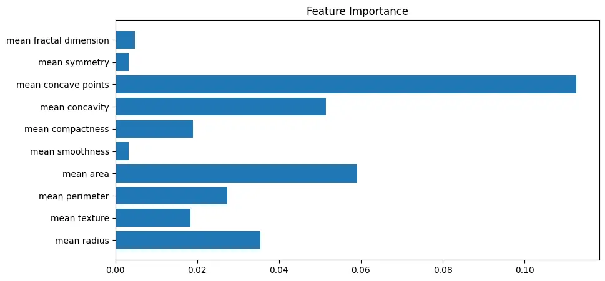Click the 0.10 x-axis tick label
Screen dimensions: 605x281
[524, 271]
